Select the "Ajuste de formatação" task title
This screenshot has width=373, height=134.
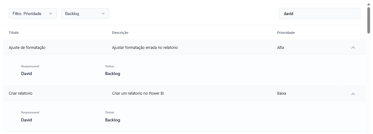(27, 48)
